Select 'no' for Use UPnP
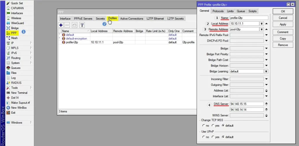Screen dimensions: 299x146 pyautogui.click(x=204, y=137)
